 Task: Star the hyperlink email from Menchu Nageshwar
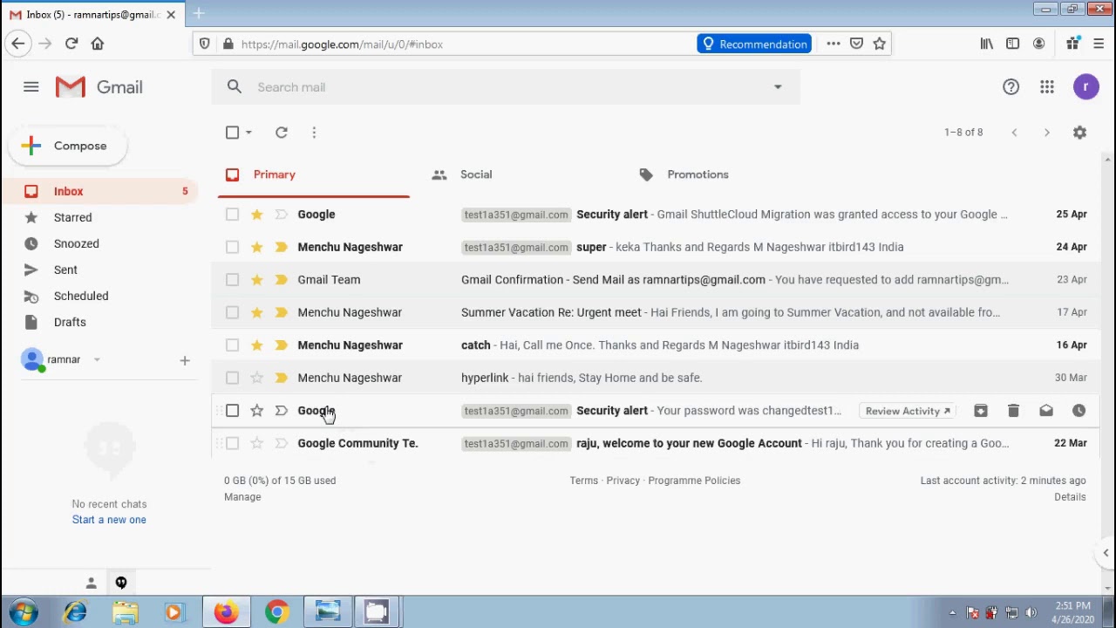[x=256, y=378]
